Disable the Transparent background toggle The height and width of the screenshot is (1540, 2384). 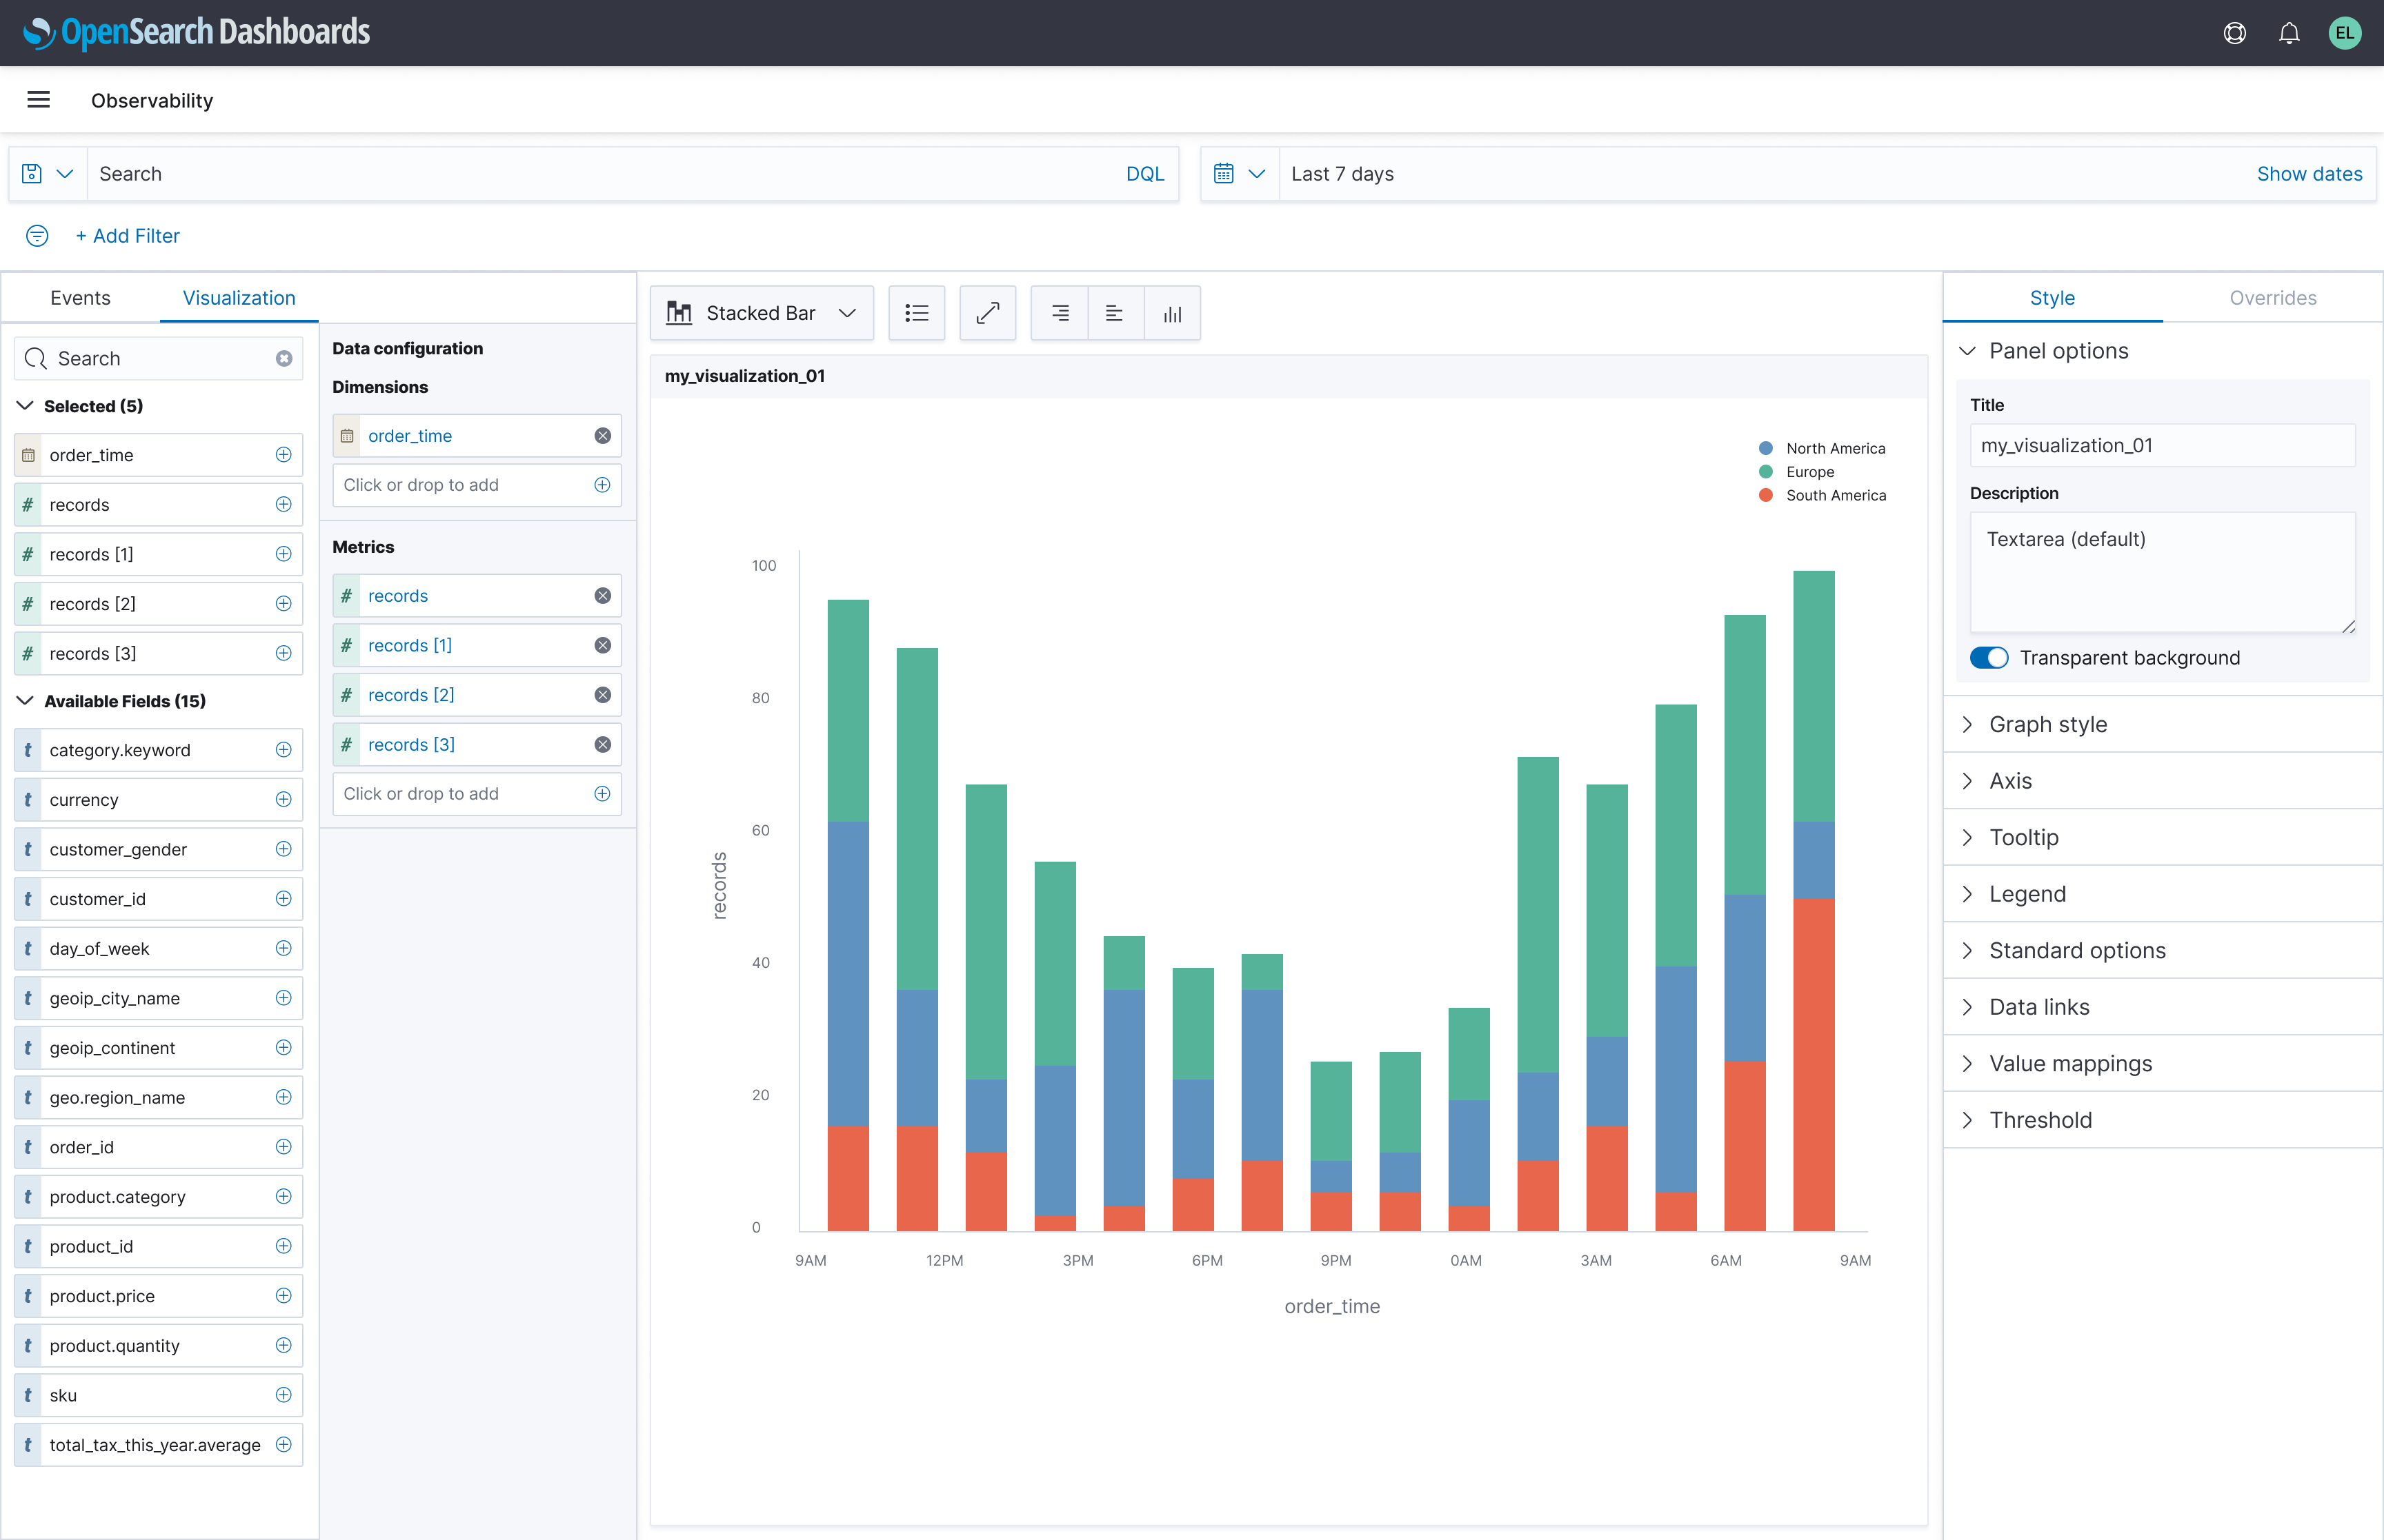tap(1990, 658)
